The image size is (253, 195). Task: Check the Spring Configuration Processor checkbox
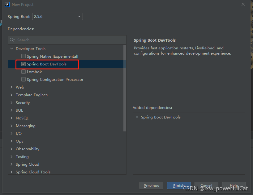(x=24, y=79)
